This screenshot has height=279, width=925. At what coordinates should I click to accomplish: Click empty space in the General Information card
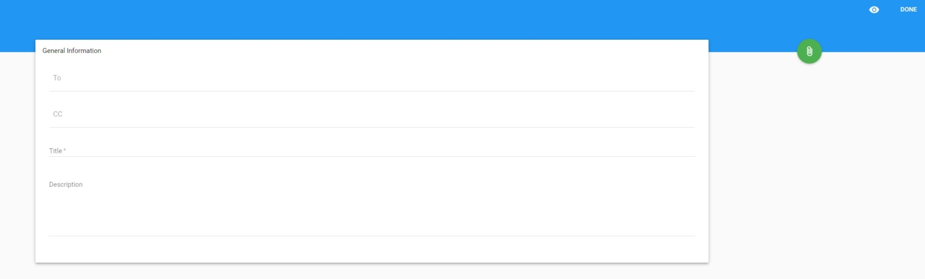click(x=372, y=250)
